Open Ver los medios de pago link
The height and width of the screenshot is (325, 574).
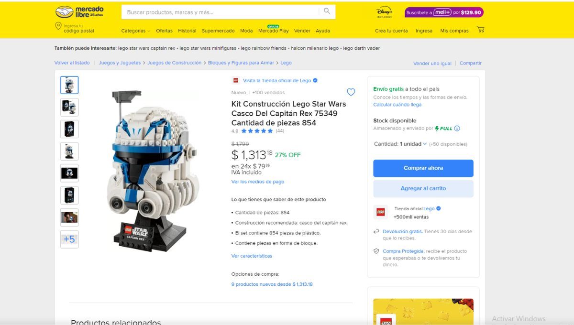pos(258,182)
